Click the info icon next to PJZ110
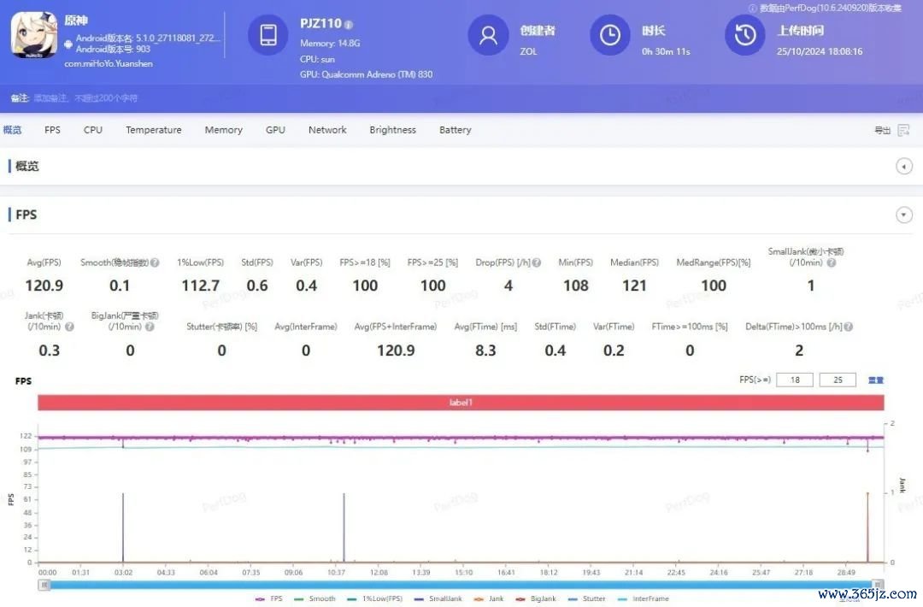 [349, 25]
